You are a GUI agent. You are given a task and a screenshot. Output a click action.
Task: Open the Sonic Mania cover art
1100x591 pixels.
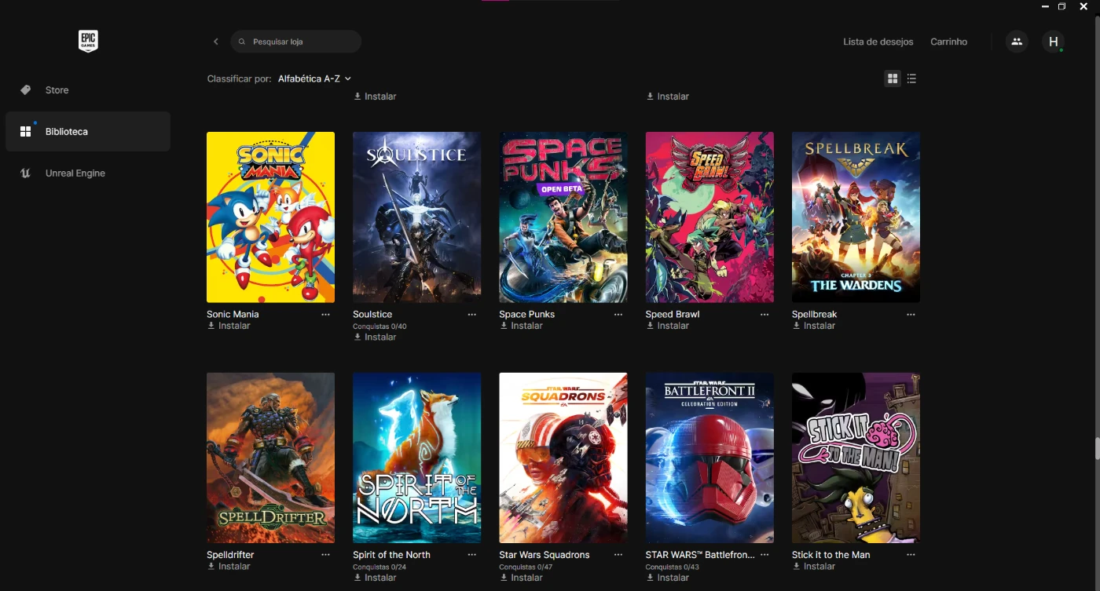270,217
